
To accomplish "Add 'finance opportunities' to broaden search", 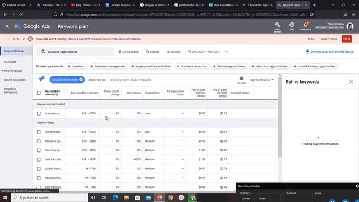I will 229,66.
